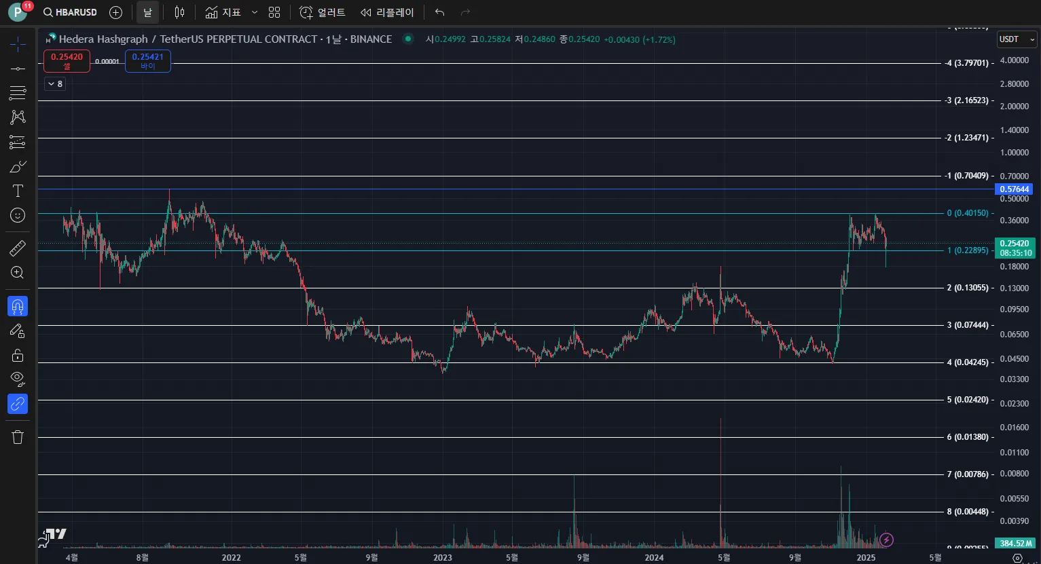Undo the last chart action
Screen dimensions: 1041x564
(x=440, y=12)
